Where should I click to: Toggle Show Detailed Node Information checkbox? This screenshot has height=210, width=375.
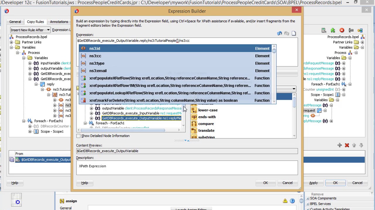click(78, 136)
